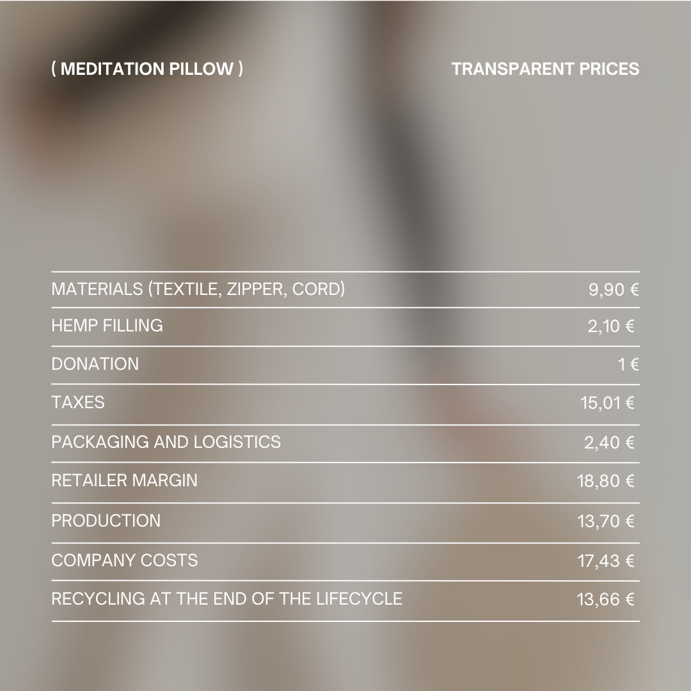This screenshot has width=691, height=691.
Task: Select the Retailer Margin label
Action: coord(124,481)
